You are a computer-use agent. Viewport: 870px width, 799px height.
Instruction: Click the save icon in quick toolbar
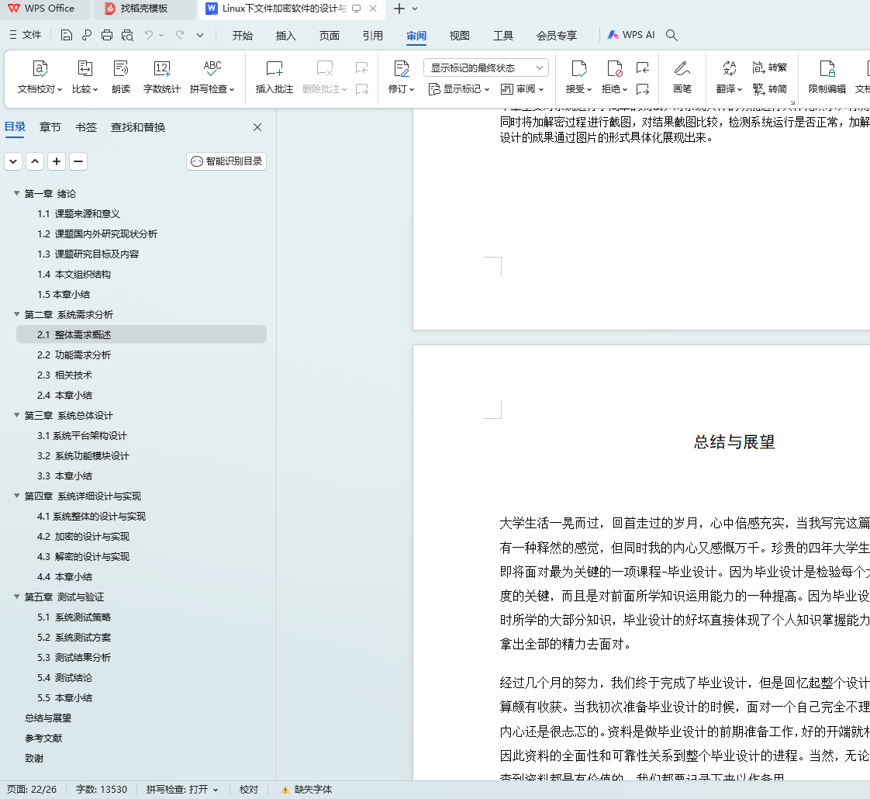coord(67,36)
